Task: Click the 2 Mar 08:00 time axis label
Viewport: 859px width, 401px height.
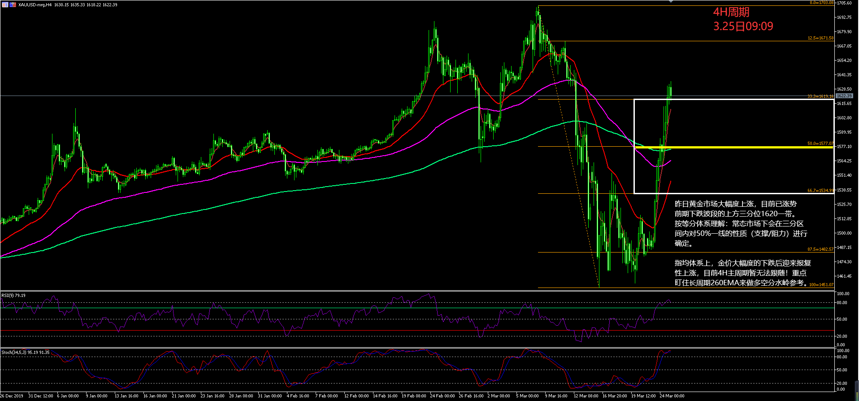Action: coord(499,396)
